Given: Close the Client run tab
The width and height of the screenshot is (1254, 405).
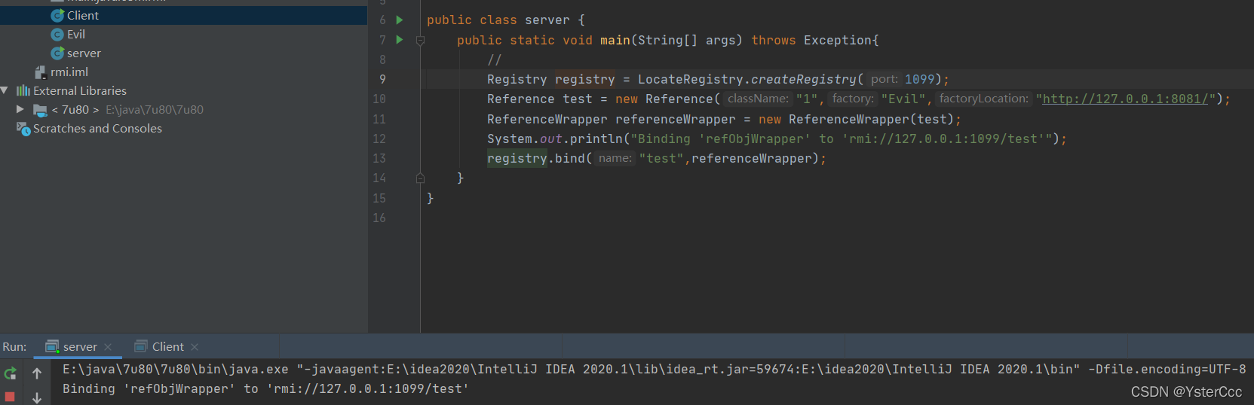Looking at the screenshot, I should click(x=195, y=347).
